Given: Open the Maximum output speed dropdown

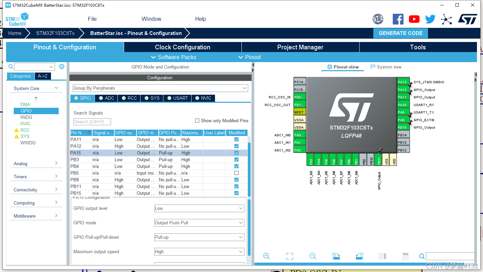Looking at the screenshot, I should pyautogui.click(x=199, y=252).
